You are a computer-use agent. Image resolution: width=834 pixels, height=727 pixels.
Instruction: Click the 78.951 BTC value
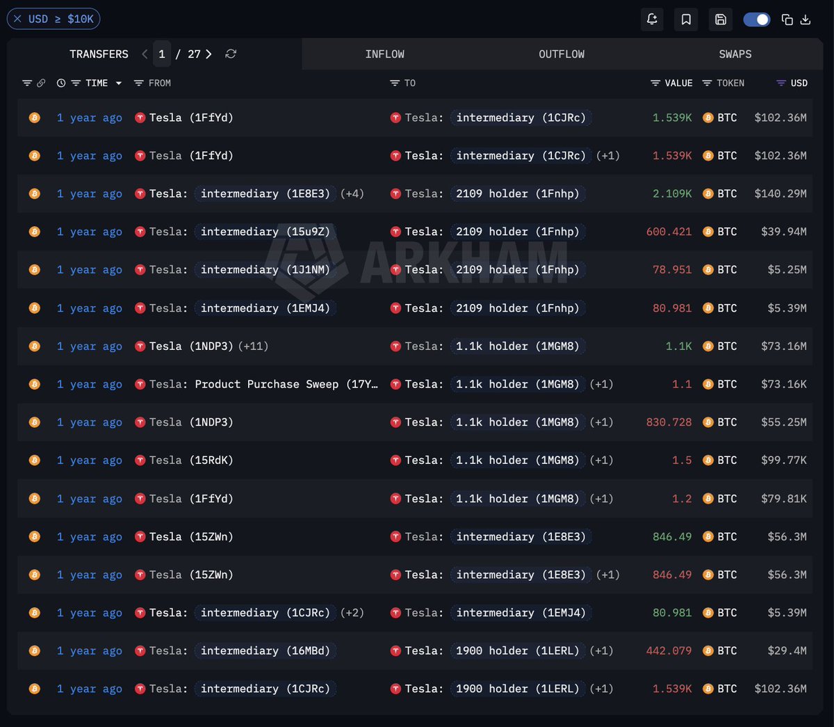tap(672, 270)
